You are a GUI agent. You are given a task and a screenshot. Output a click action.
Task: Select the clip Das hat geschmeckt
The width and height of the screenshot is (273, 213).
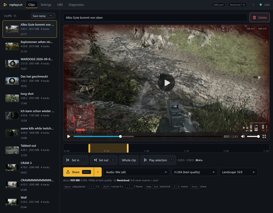(30, 81)
